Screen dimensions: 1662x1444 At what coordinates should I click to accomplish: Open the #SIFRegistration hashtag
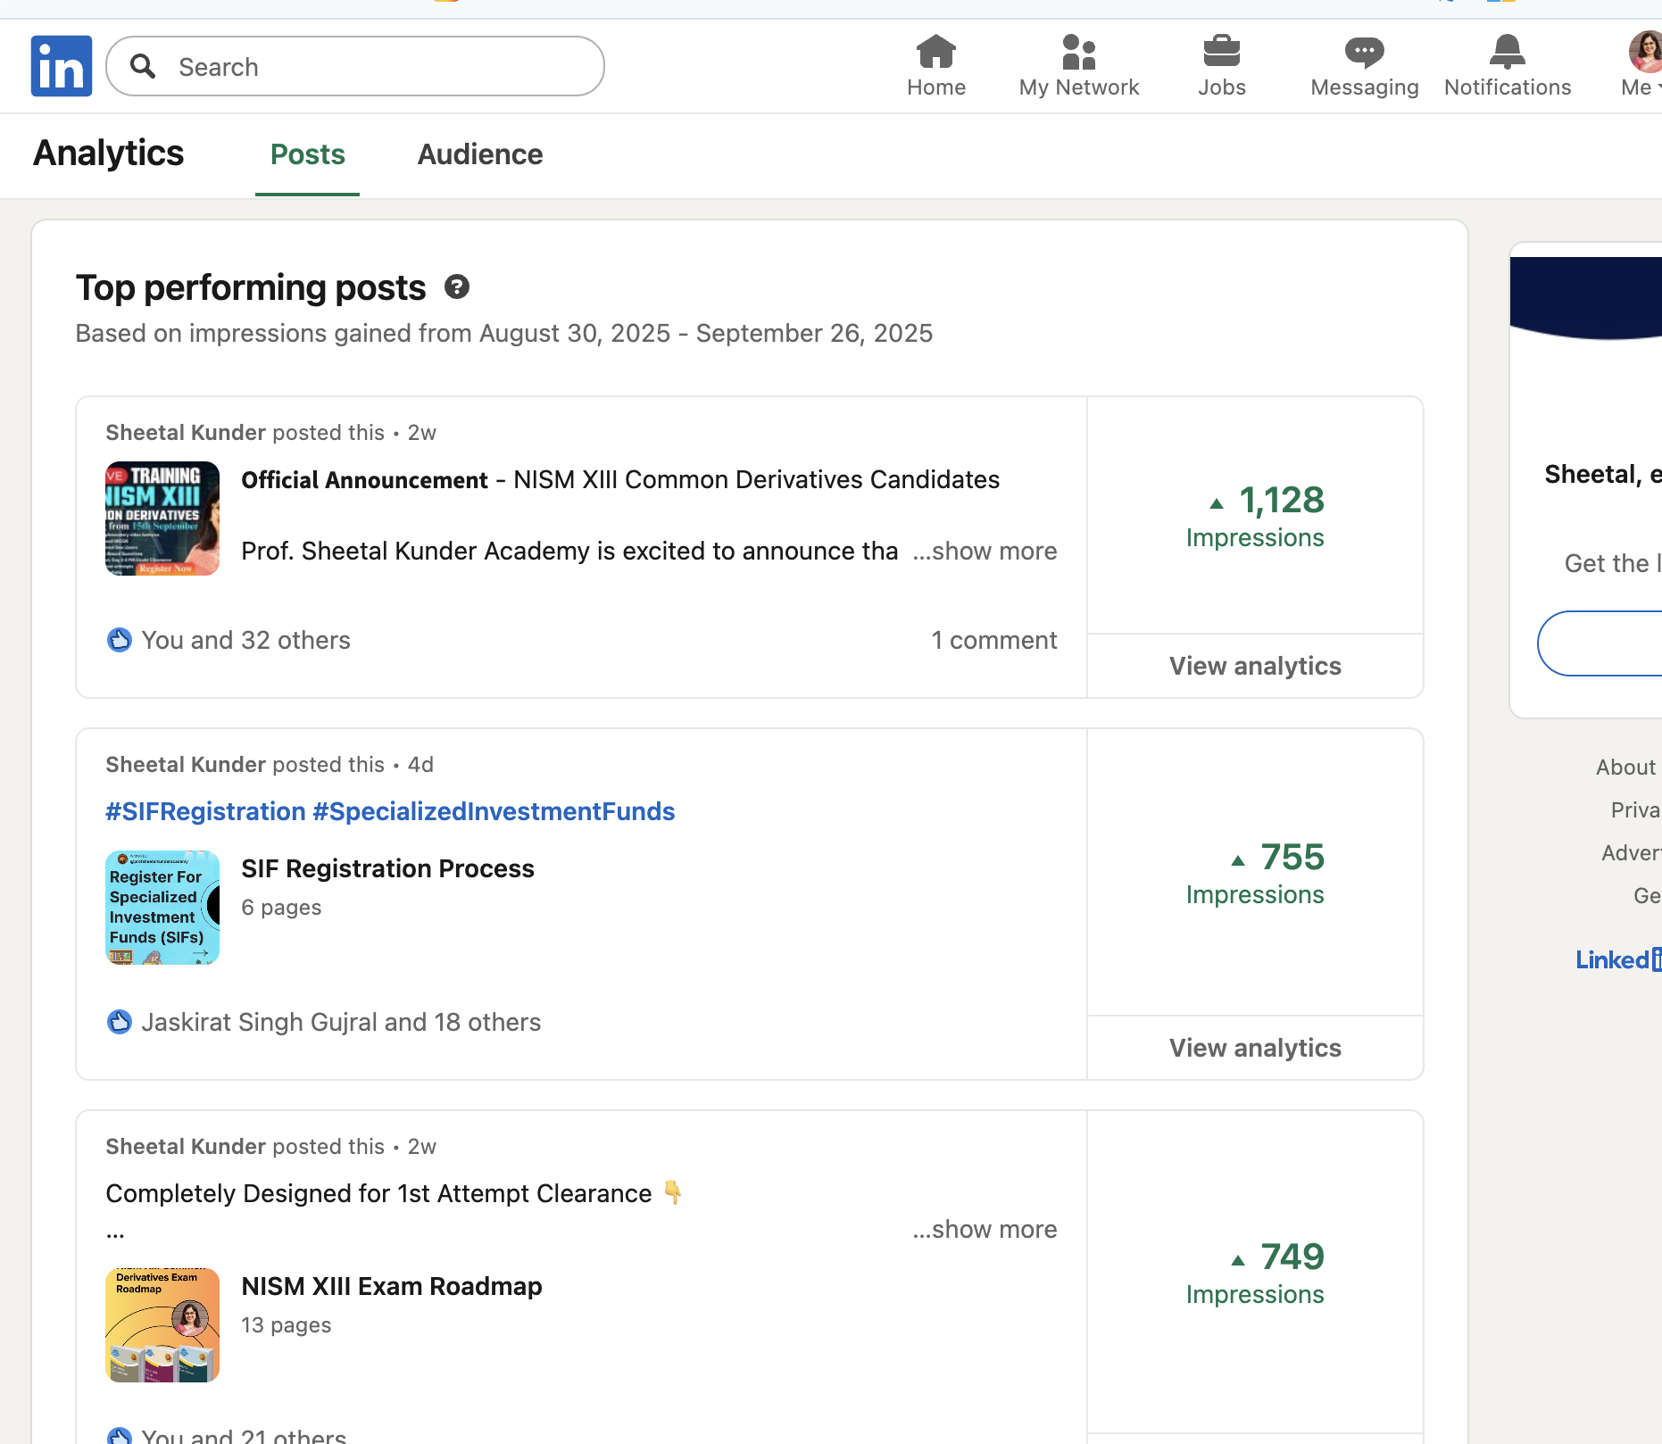coord(206,811)
